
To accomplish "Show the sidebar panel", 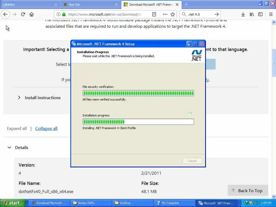I will point(260,14).
